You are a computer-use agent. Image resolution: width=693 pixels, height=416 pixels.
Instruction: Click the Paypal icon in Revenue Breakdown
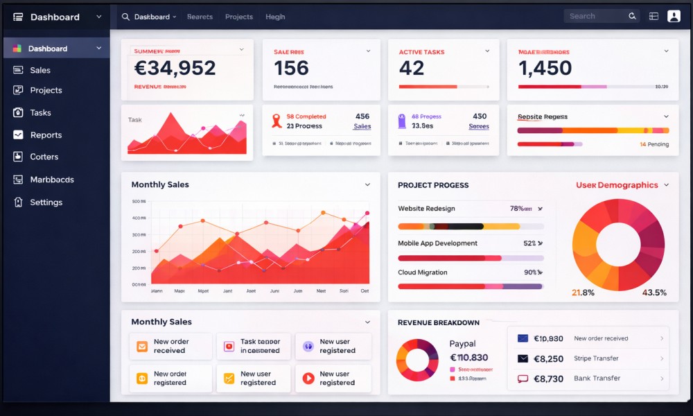417,360
